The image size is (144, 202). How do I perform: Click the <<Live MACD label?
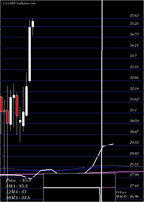coord(121,194)
